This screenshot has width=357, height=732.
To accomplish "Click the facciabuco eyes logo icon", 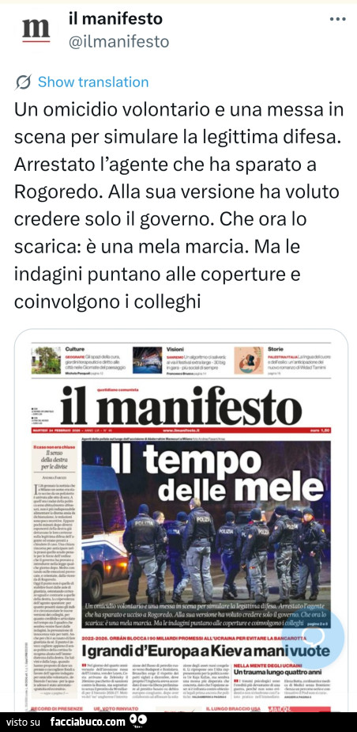I will (x=138, y=721).
